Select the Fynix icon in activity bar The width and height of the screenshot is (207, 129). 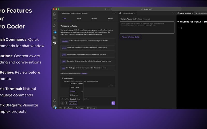(55, 43)
